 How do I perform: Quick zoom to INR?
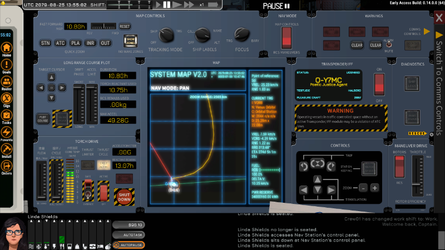(90, 43)
